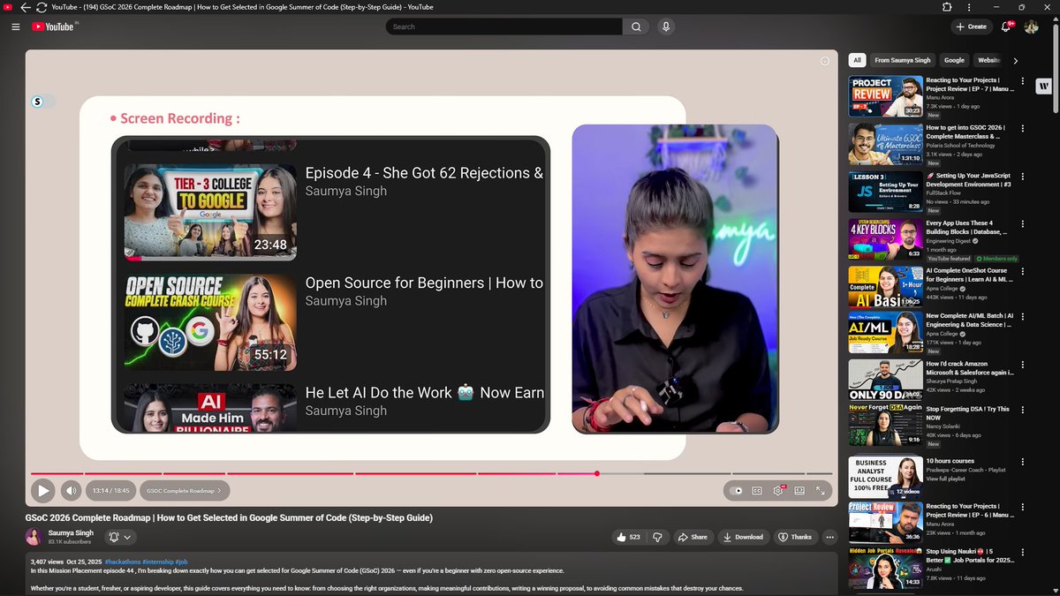Switch player to theater mode

(799, 490)
